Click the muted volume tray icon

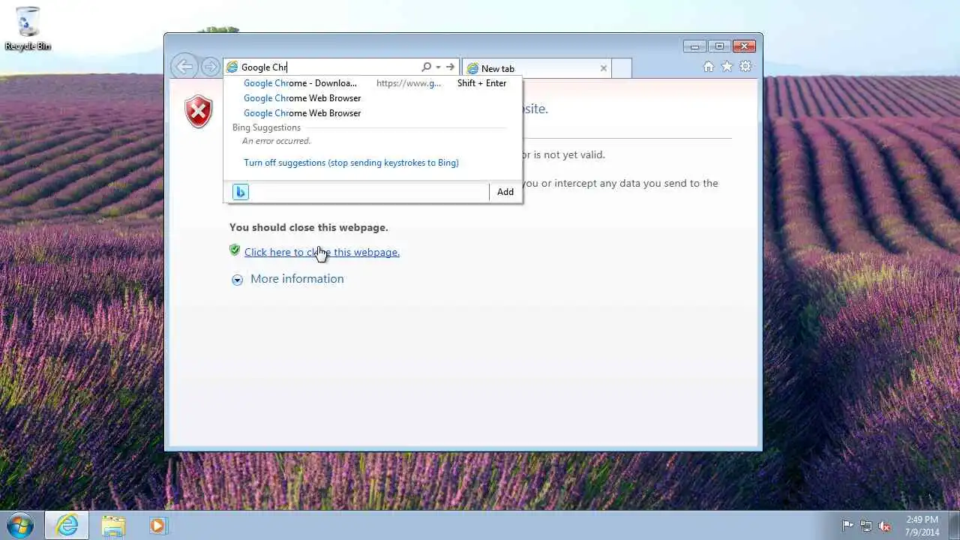tap(884, 526)
